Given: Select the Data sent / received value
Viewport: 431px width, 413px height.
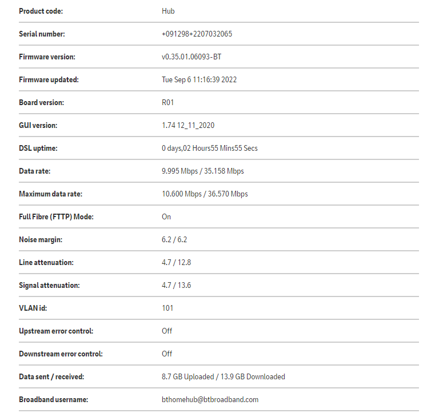Looking at the screenshot, I should [x=223, y=377].
